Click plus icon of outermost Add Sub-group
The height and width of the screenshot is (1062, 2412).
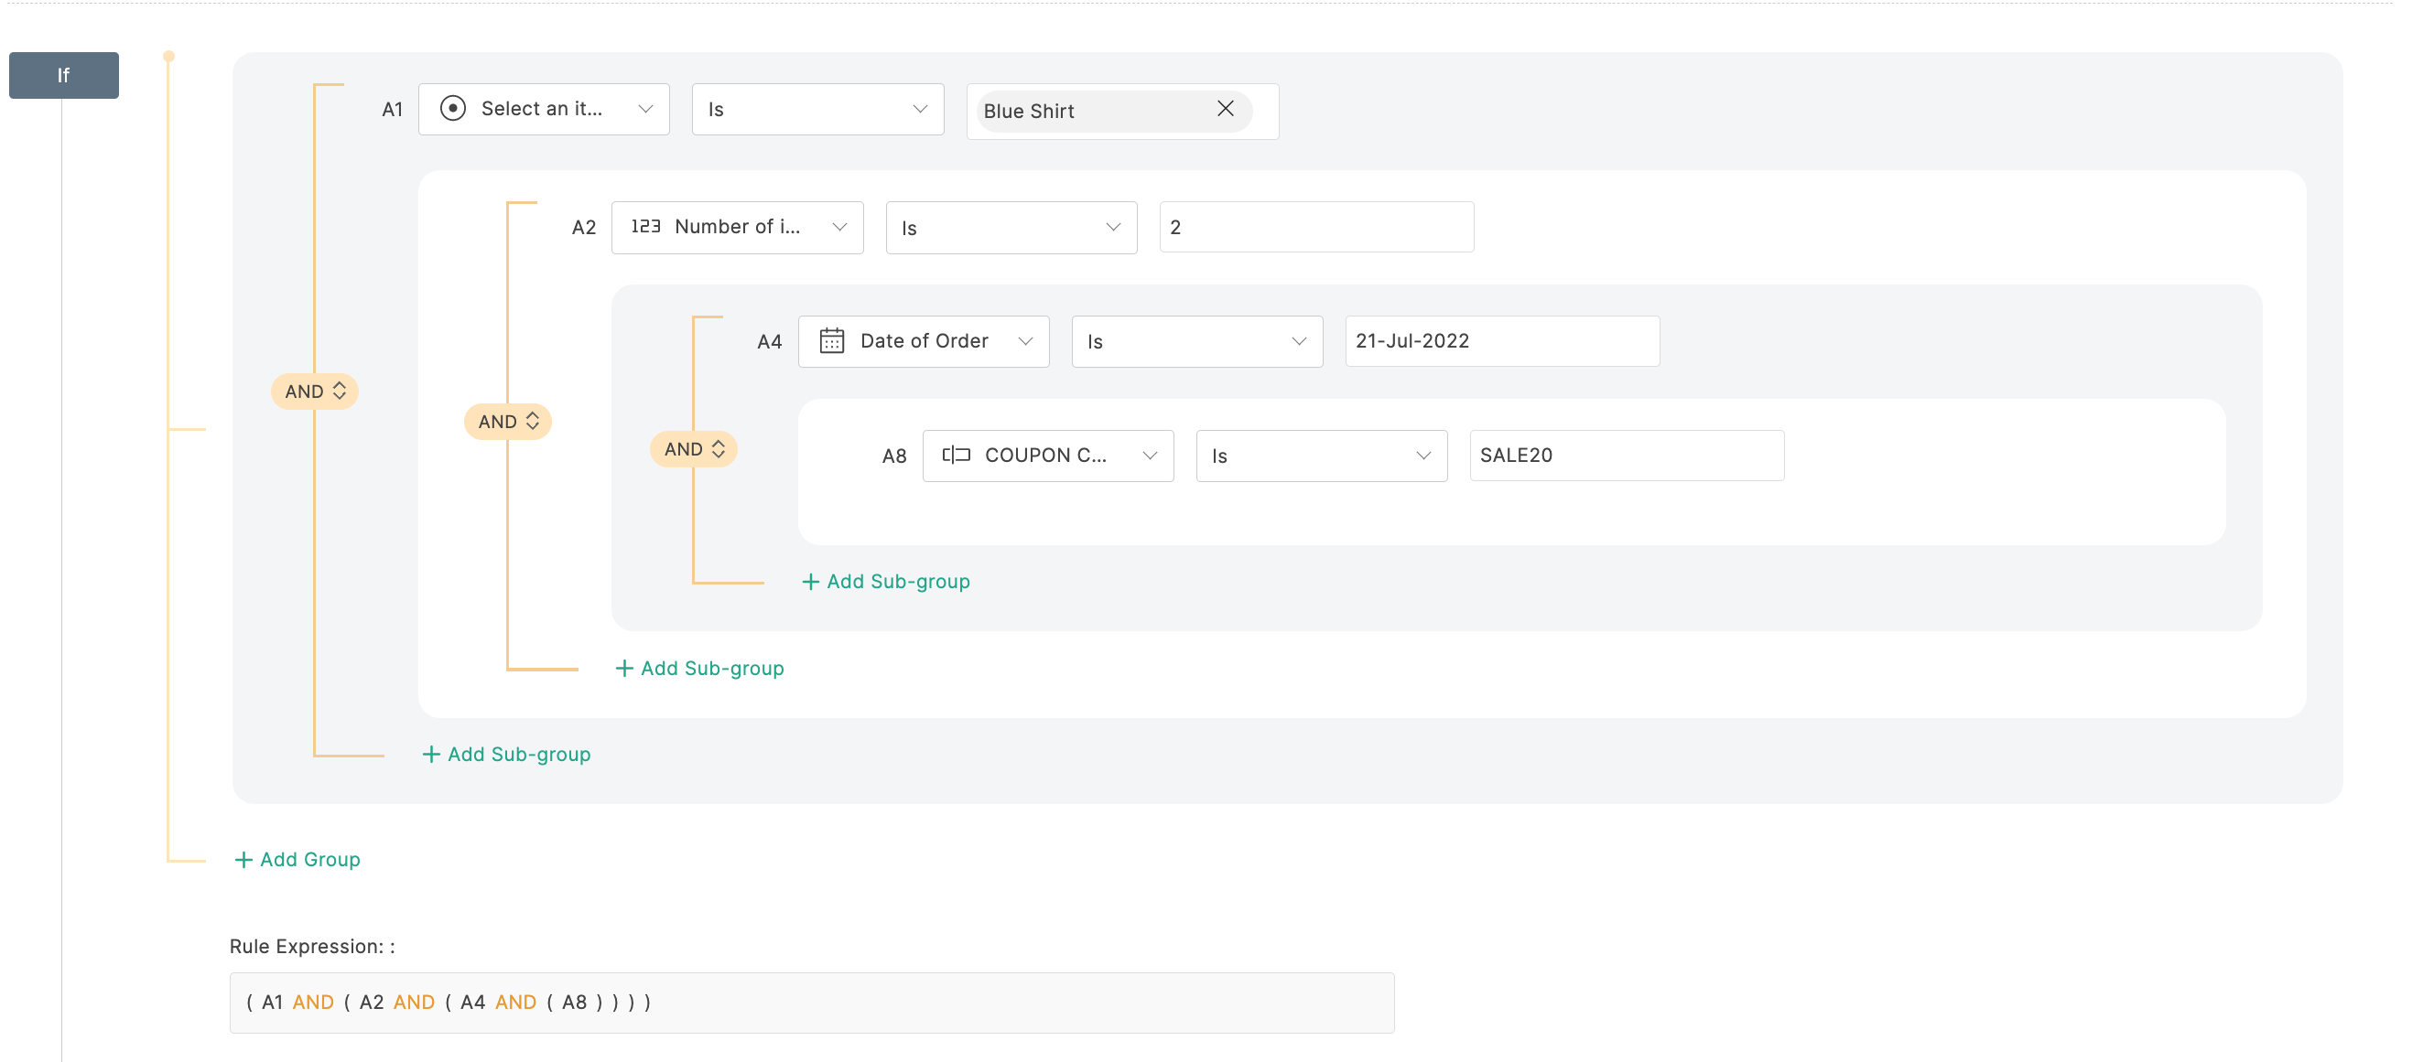[431, 754]
